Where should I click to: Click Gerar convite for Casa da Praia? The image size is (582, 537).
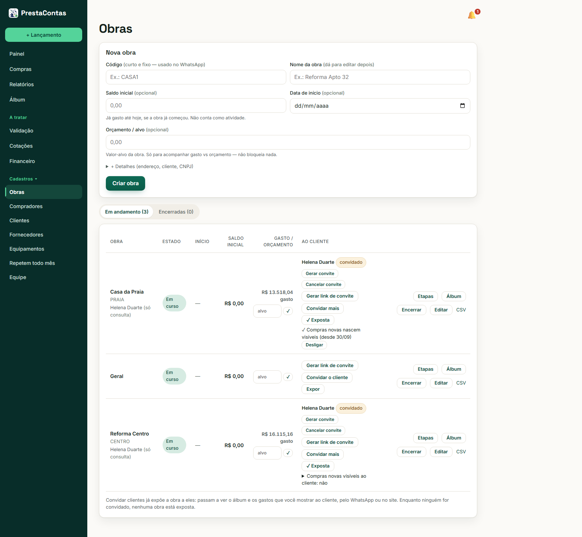(320, 274)
